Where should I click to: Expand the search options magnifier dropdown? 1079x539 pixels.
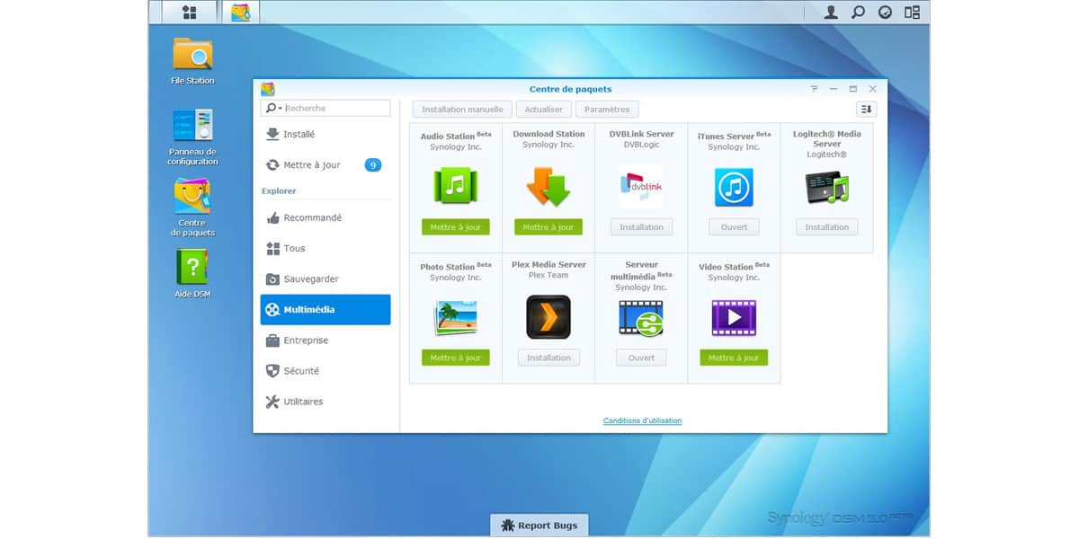[273, 108]
